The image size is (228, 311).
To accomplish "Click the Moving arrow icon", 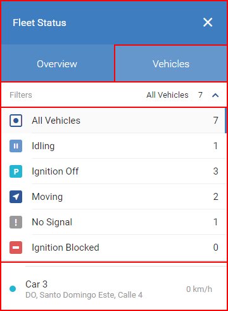I will point(16,197).
